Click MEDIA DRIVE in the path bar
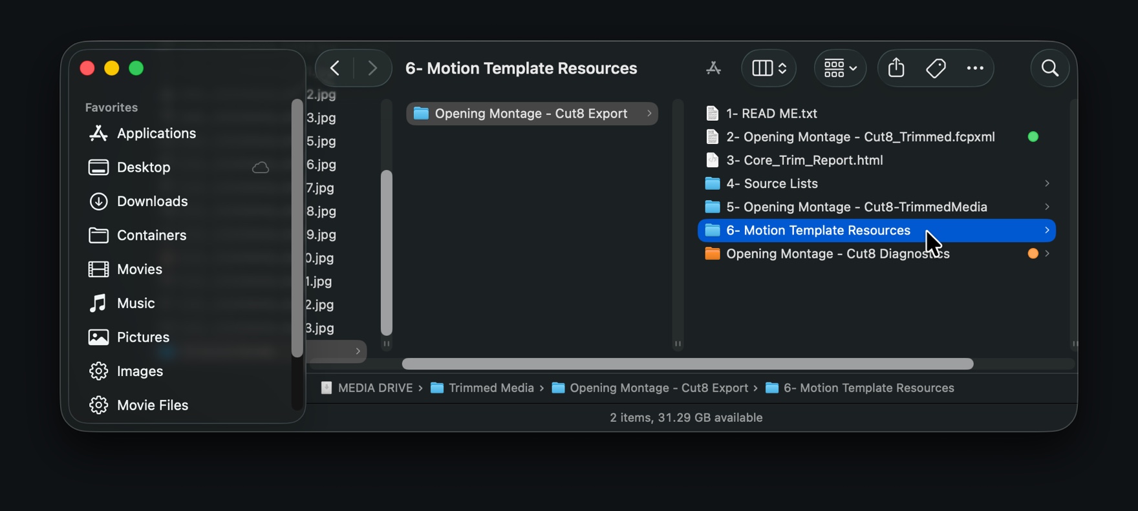This screenshot has width=1138, height=511. click(x=367, y=388)
